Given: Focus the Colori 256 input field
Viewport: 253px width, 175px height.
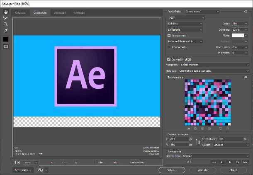Looking at the screenshot, I should coord(238,24).
